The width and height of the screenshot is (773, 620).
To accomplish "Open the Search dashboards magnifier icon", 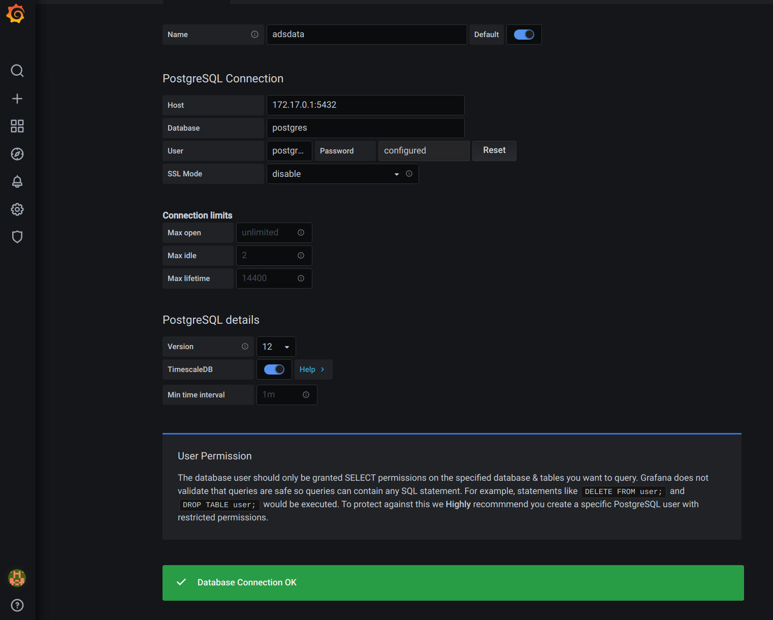I will click(17, 71).
